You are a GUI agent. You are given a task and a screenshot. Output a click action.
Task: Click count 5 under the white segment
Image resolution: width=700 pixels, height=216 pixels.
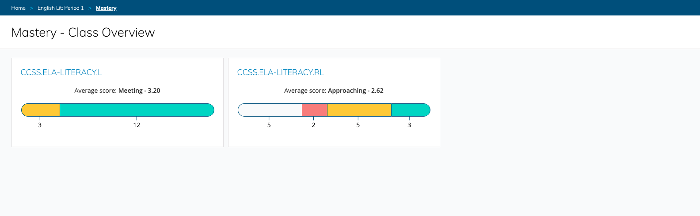(269, 125)
